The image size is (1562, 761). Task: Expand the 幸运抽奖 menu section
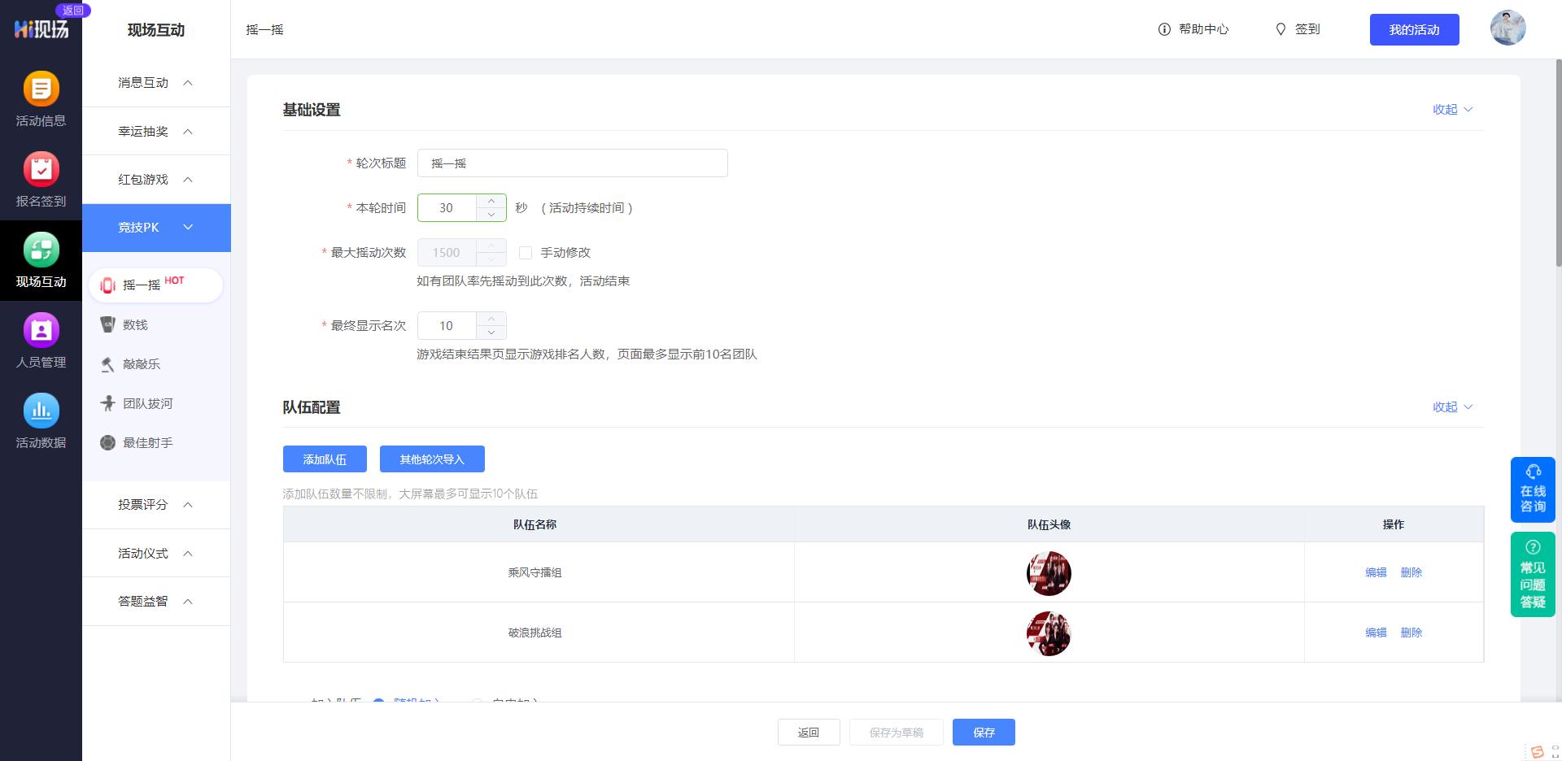point(155,131)
